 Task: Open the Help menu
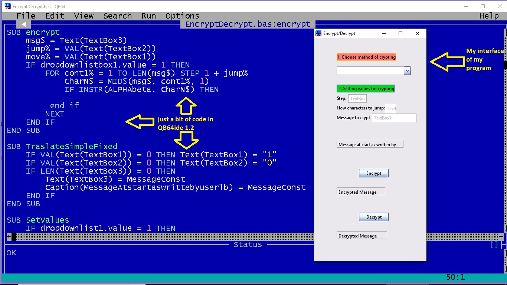489,16
